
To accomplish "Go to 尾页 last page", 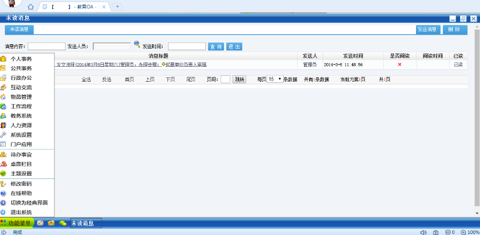I will pos(191,80).
